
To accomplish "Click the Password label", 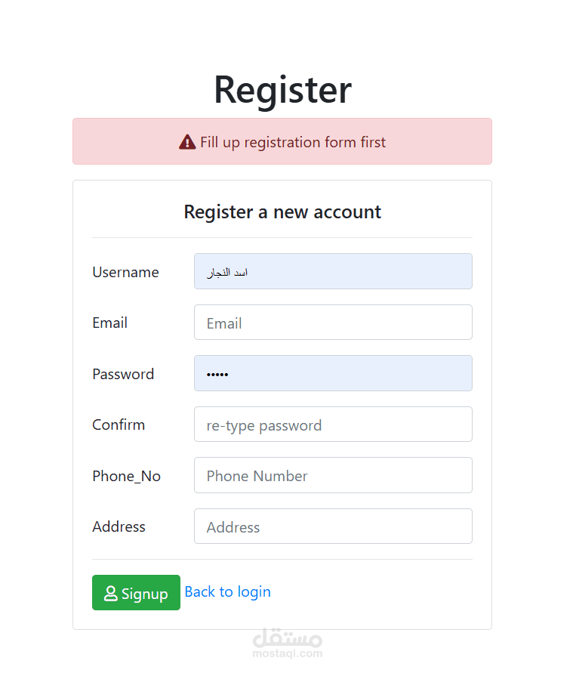I will pyautogui.click(x=123, y=374).
